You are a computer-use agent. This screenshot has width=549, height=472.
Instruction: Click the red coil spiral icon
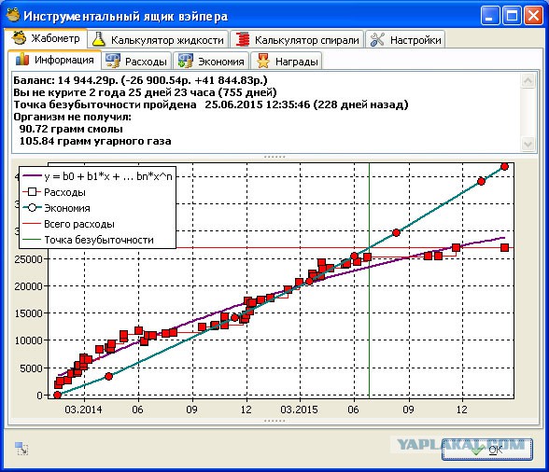point(243,39)
